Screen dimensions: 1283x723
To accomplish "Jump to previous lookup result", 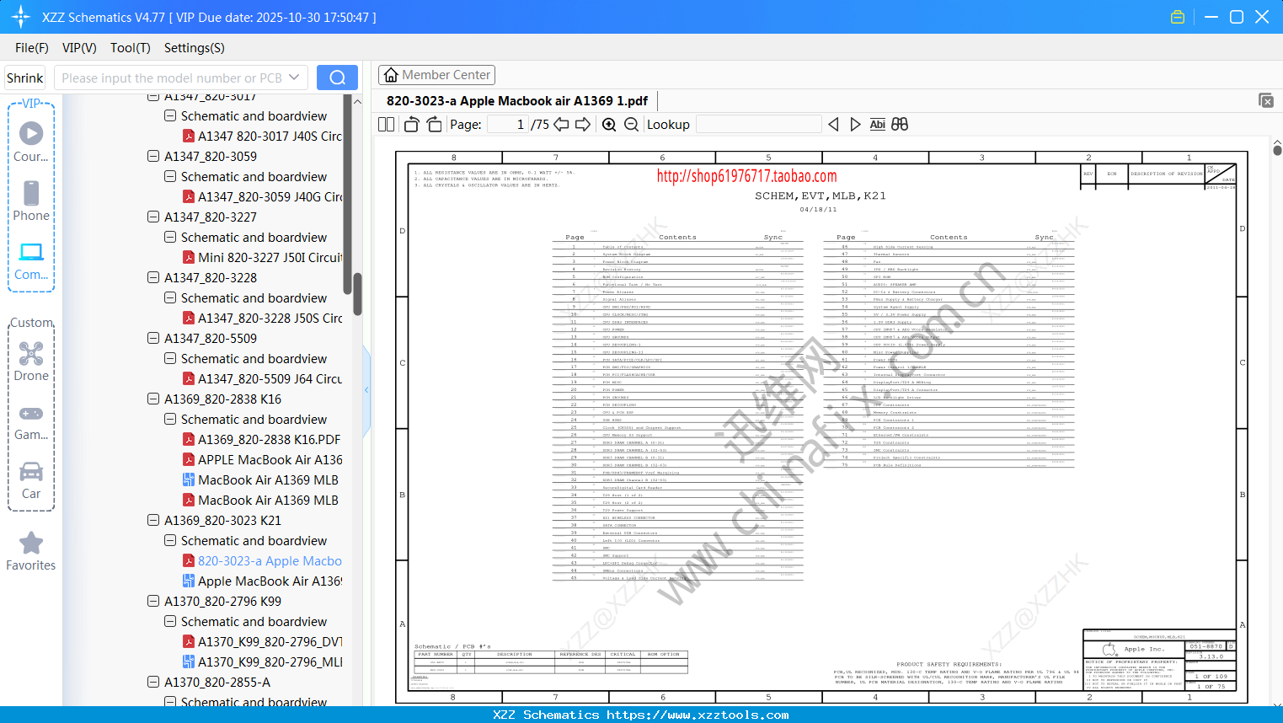I will tap(833, 125).
